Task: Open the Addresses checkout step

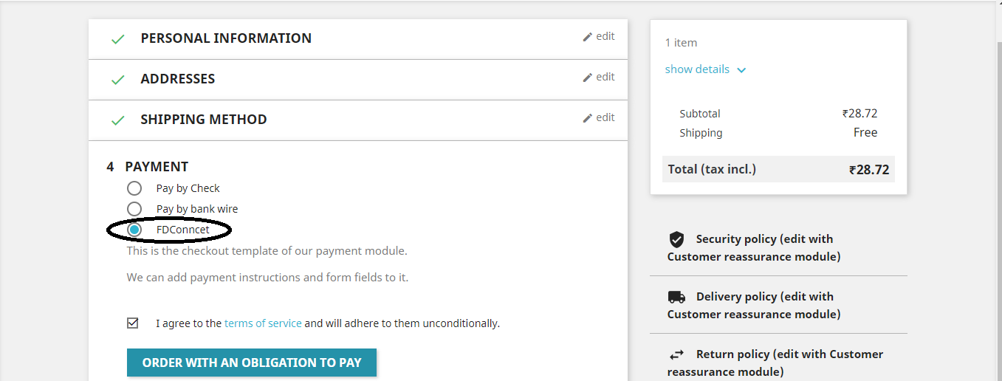Action: pyautogui.click(x=178, y=79)
